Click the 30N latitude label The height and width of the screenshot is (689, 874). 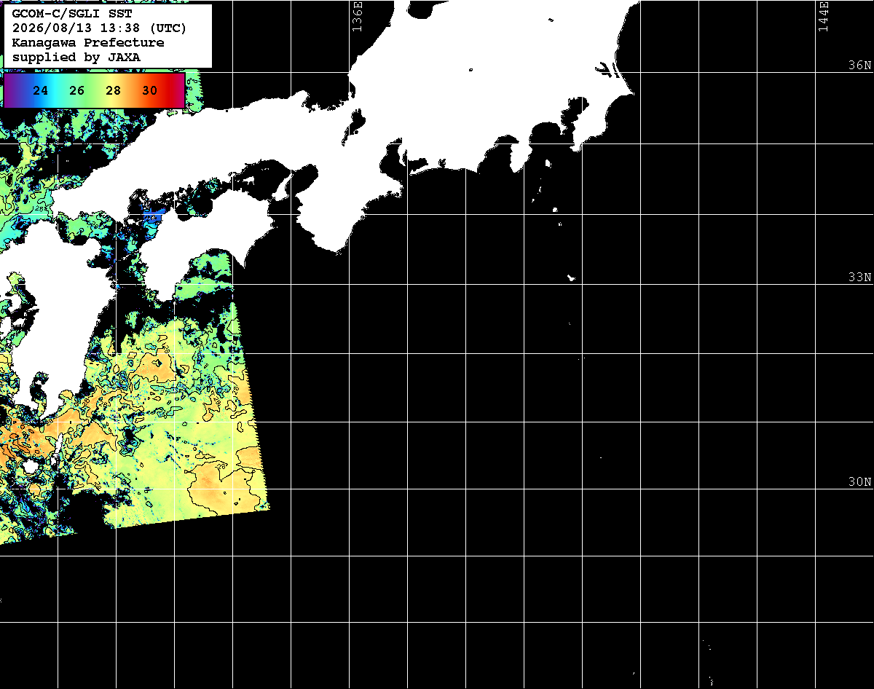[x=859, y=482]
